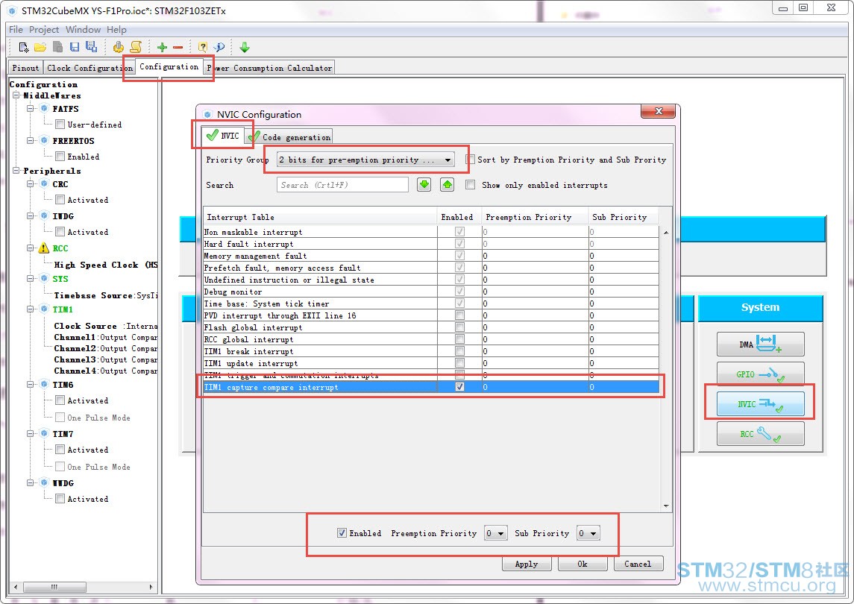Switch to the Pinout tab
This screenshot has height=604, width=854.
pyautogui.click(x=25, y=68)
